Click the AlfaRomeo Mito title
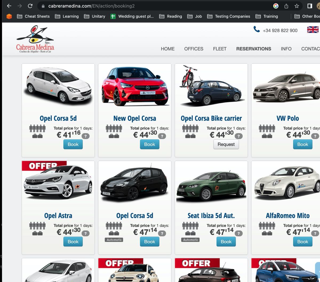This screenshot has height=282, width=320. (288, 216)
